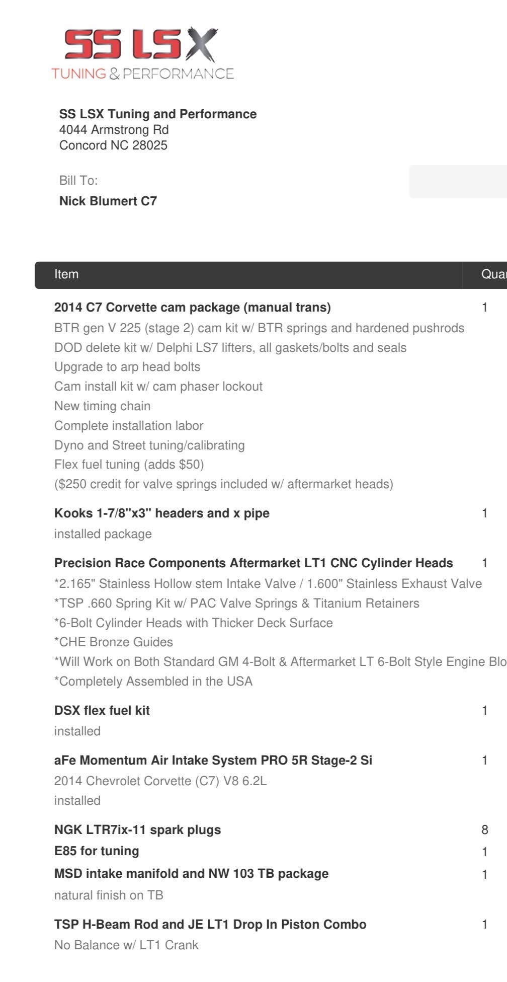Click MSD intake manifold and NW 103 TB package
Viewport: 507px width, 982px height.
192,873
